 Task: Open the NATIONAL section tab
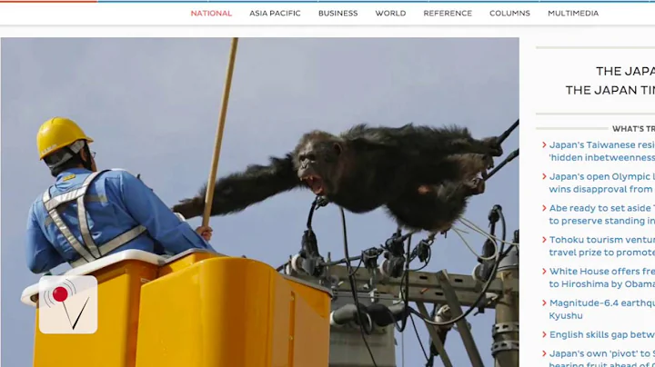click(x=211, y=14)
